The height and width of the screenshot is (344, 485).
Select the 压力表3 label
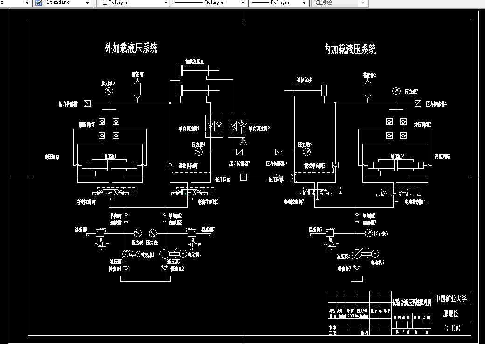click(x=108, y=83)
